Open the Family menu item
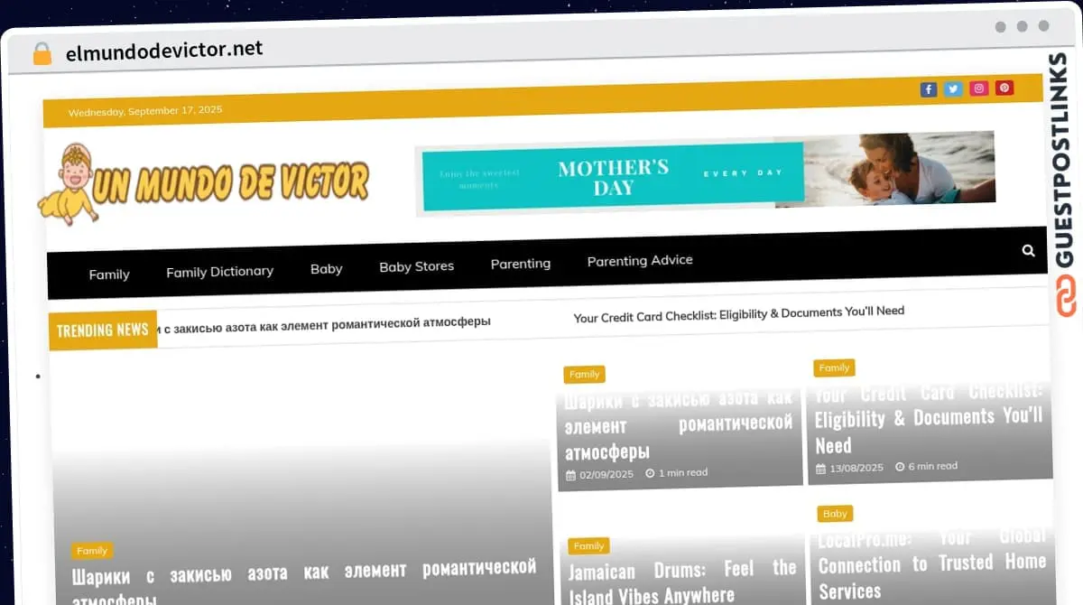 coord(109,275)
